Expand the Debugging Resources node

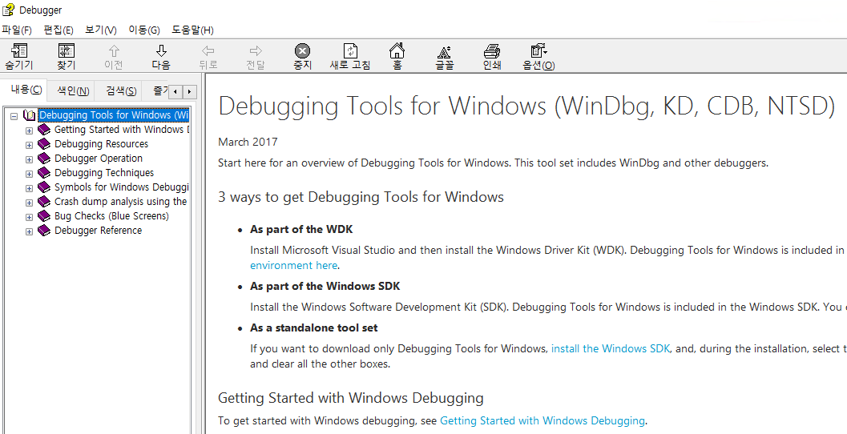click(x=29, y=145)
